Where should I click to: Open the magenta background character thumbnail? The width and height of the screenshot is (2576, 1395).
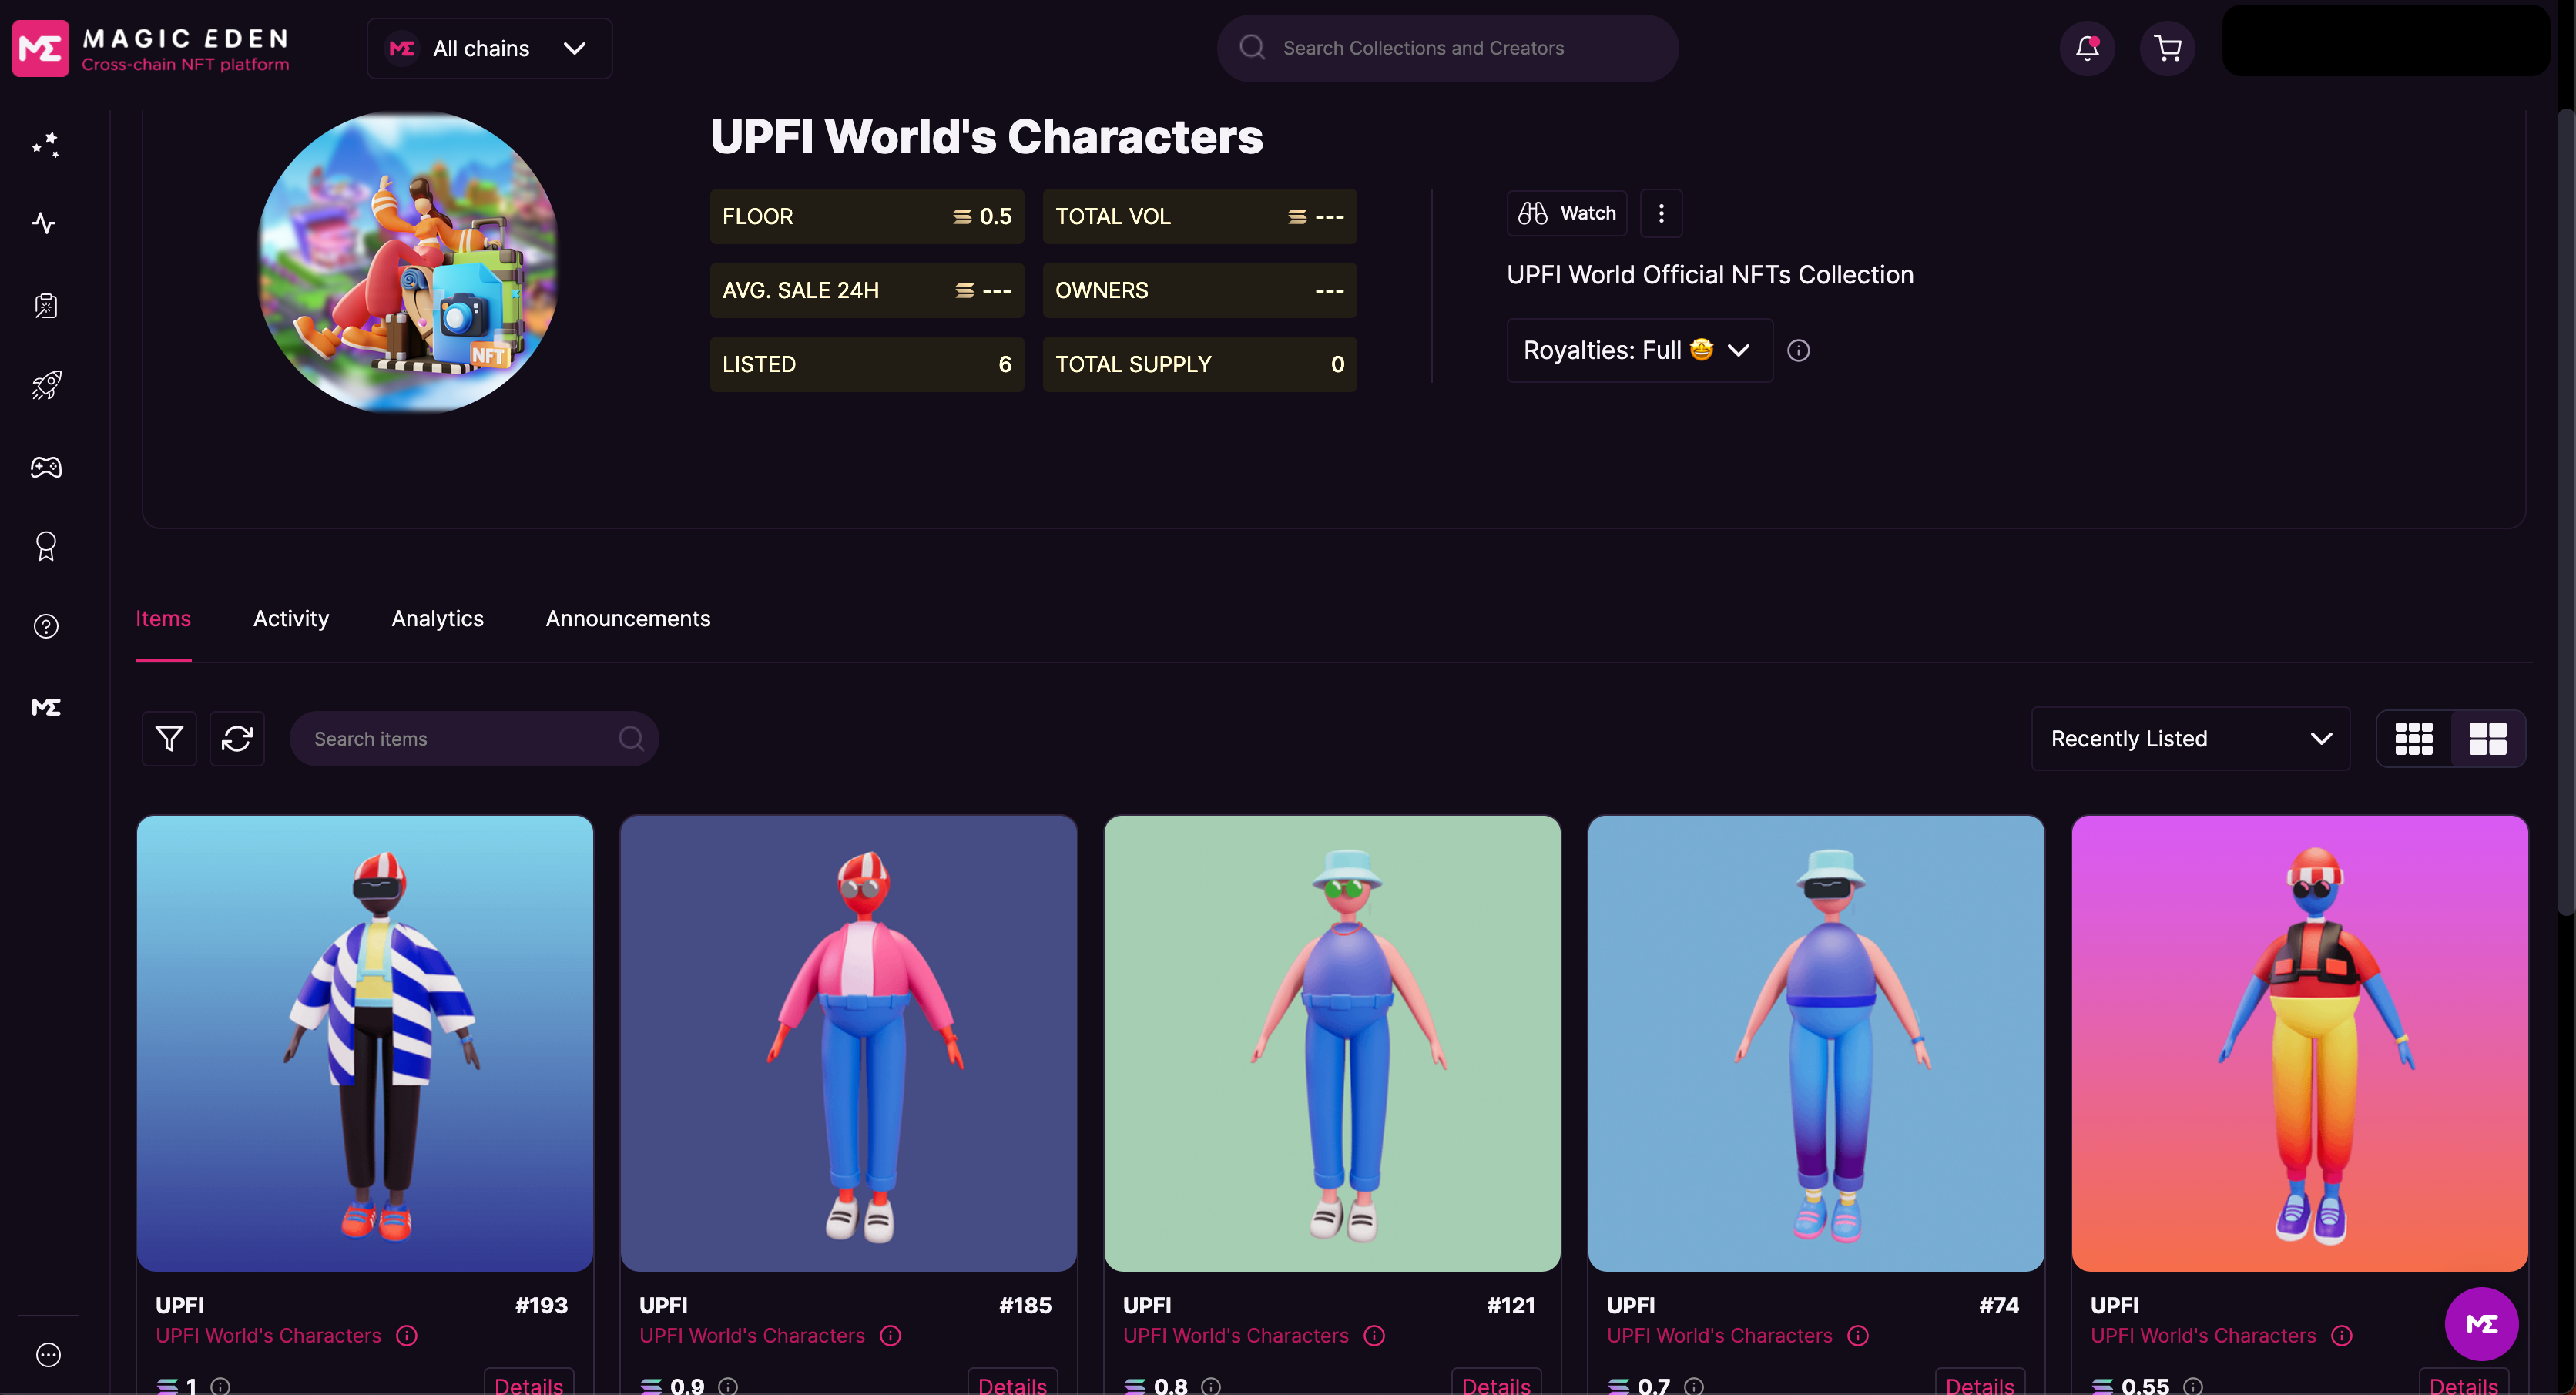2300,1043
